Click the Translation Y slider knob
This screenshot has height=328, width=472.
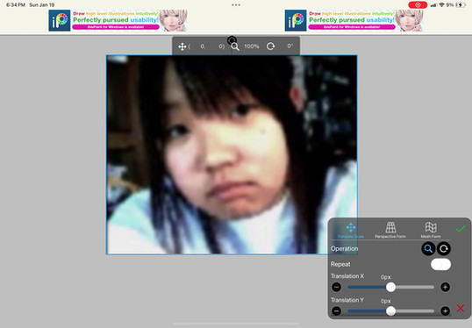[390, 310]
